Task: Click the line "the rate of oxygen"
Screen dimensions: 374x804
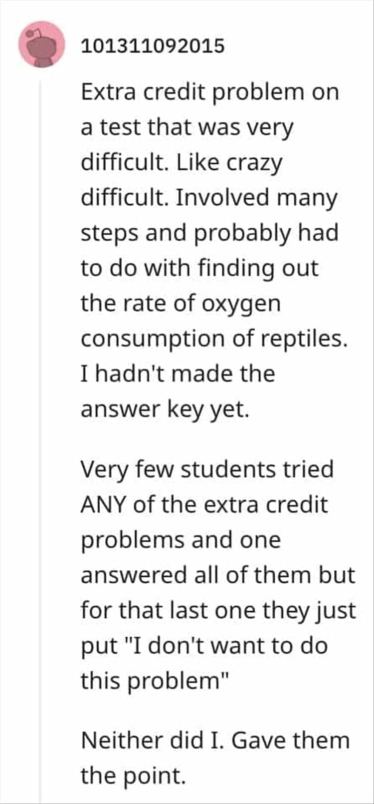Action: pos(181,304)
